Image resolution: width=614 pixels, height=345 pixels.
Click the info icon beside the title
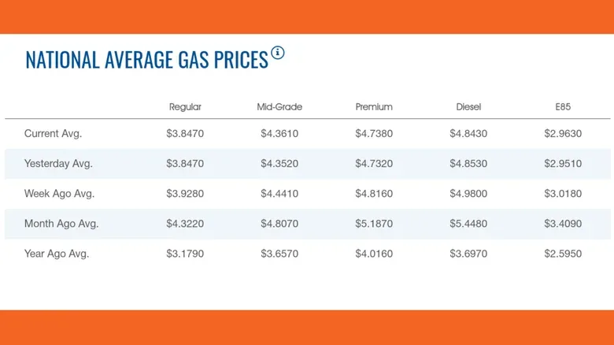coord(278,53)
